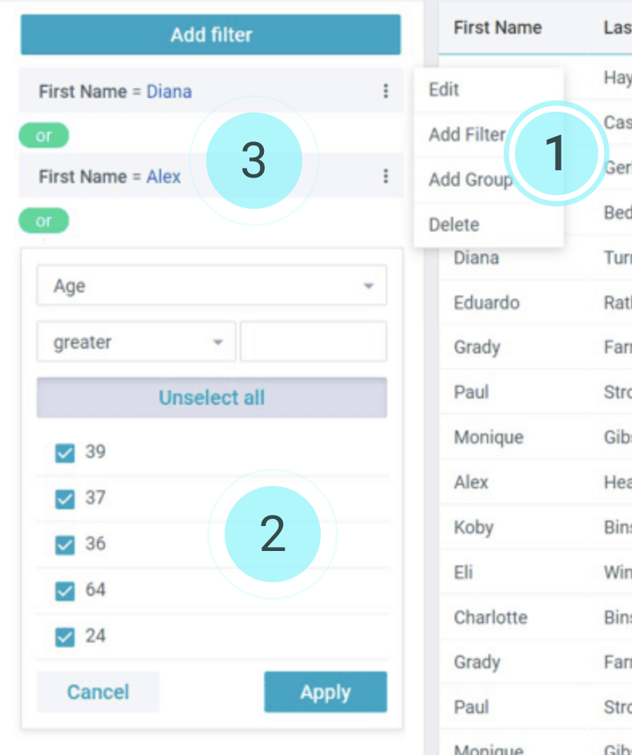Focus the filter value input field
The height and width of the screenshot is (755, 632).
(x=314, y=342)
